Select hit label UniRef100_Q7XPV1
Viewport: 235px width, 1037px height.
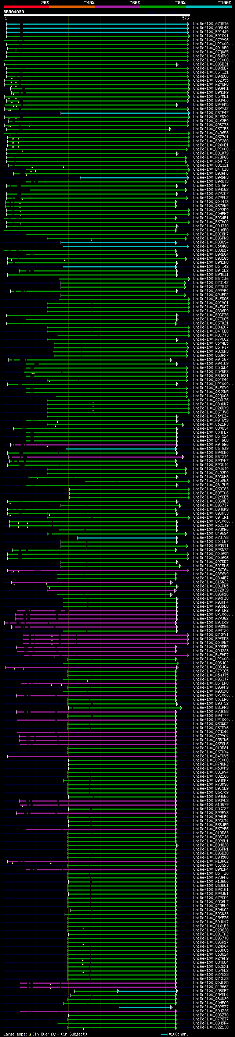211,635
